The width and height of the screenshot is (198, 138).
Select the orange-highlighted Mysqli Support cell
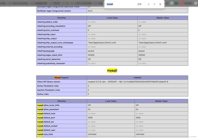[x=62, y=78]
